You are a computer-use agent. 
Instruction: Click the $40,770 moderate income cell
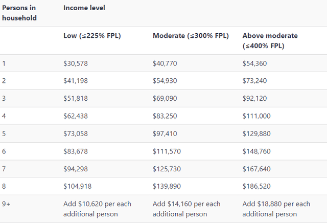[x=165, y=63]
